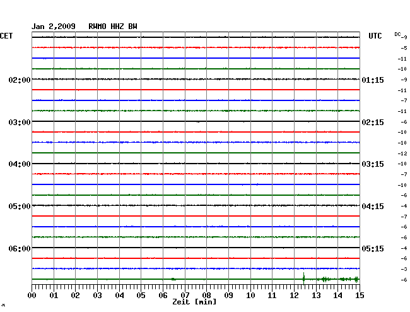This screenshot has width=410, height=312.
Task: Click the date label "Jan 2,2009"
Action: click(54, 27)
